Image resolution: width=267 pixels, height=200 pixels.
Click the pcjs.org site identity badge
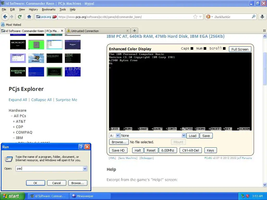point(46,17)
